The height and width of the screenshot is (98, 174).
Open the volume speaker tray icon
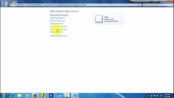coord(158,96)
